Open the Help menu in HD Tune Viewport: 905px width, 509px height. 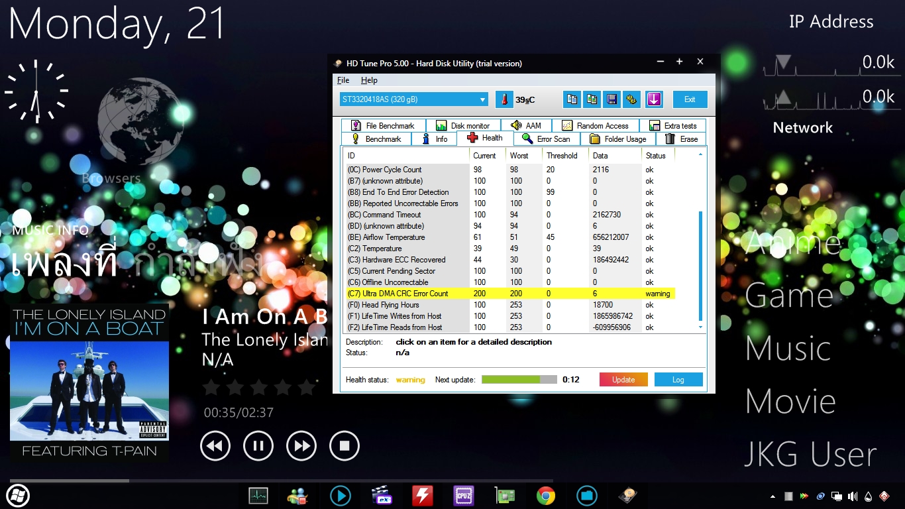click(369, 80)
